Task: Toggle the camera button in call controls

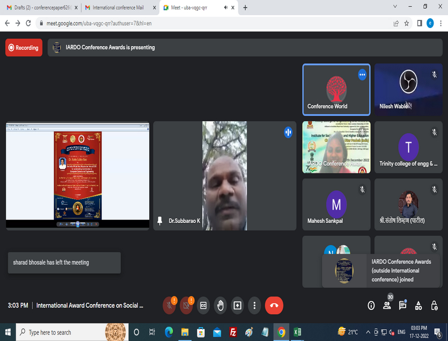Action: click(186, 306)
